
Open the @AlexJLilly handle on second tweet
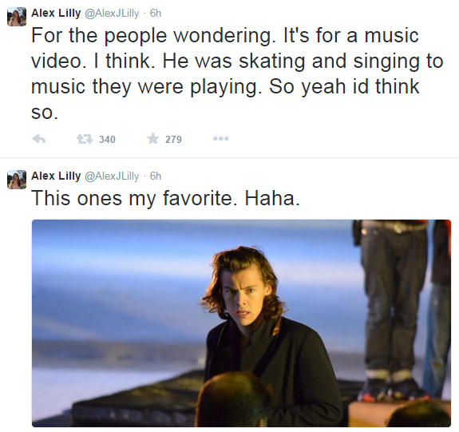[112, 176]
